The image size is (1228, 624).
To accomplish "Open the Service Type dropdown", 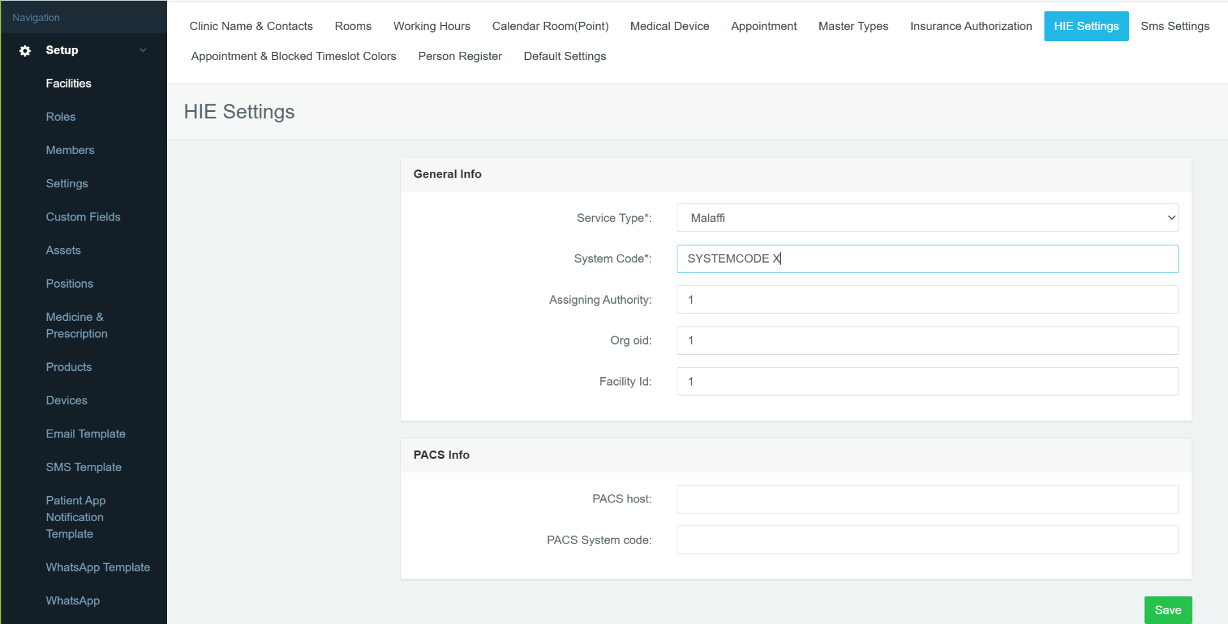I will (x=927, y=218).
